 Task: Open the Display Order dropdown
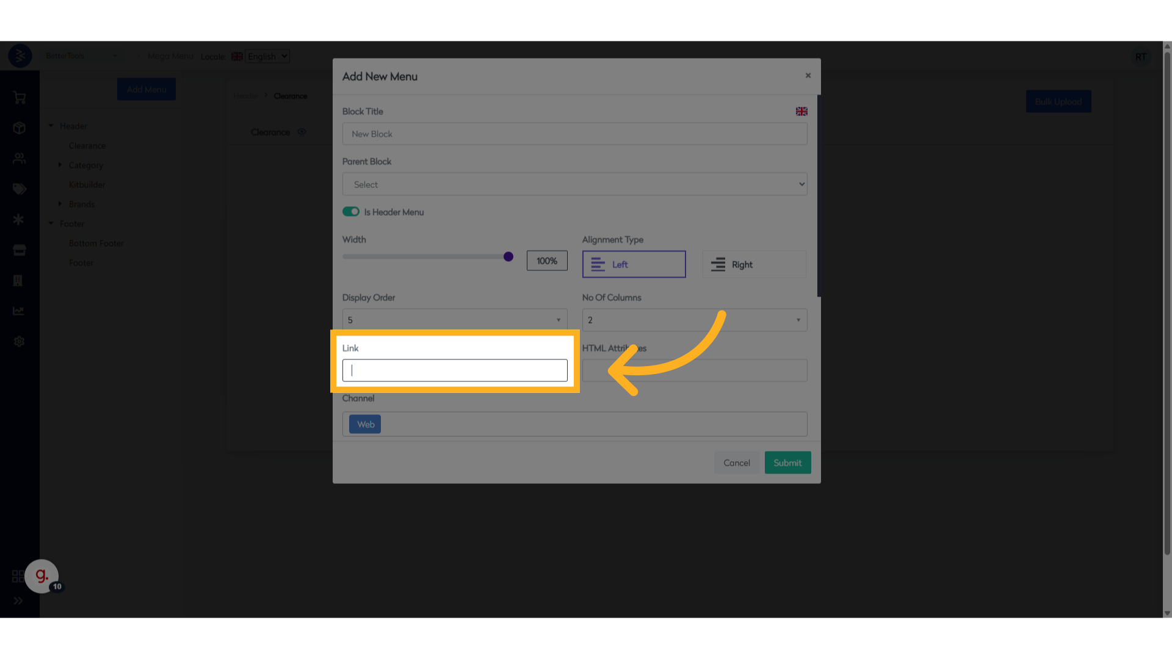pos(454,320)
